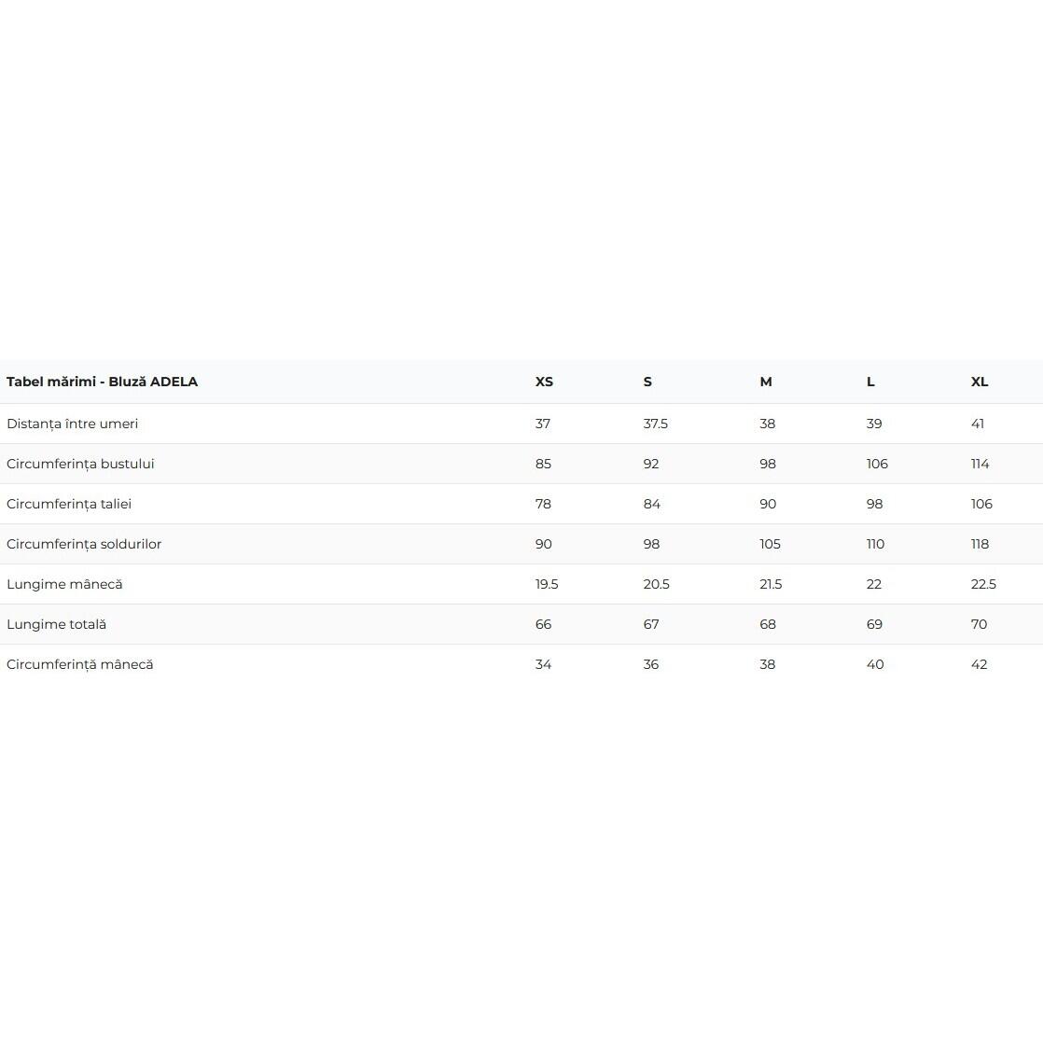Select the L column header
The height and width of the screenshot is (1043, 1043).
click(x=870, y=382)
